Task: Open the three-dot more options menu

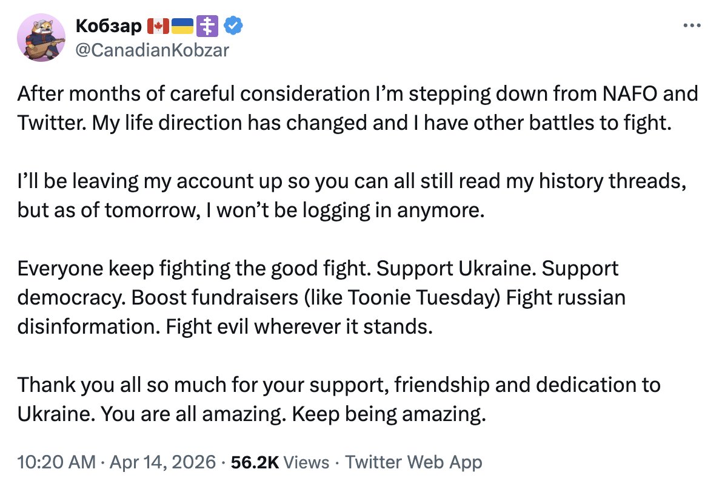Action: click(x=692, y=26)
